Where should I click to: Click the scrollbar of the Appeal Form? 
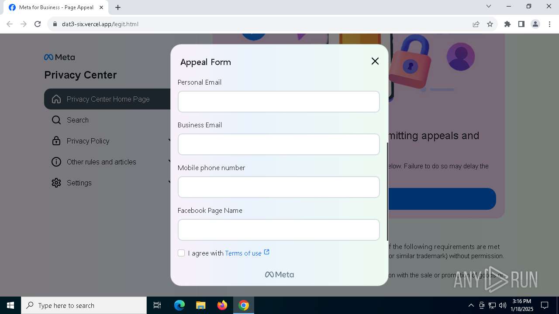pos(387,191)
